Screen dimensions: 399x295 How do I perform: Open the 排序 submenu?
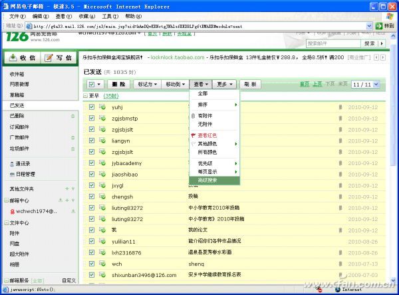pyautogui.click(x=214, y=105)
